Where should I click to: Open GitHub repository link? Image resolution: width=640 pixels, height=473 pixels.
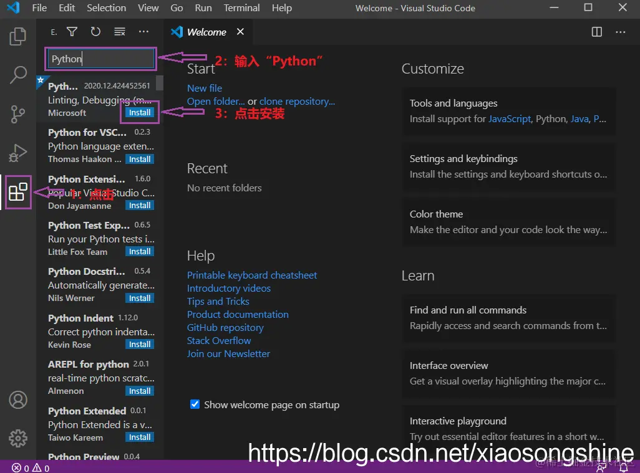(x=225, y=327)
